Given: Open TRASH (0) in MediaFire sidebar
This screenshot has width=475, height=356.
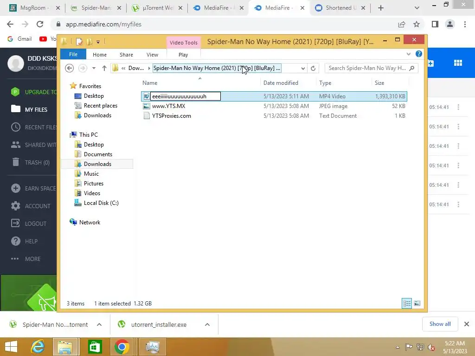Looking at the screenshot, I should coord(30,163).
